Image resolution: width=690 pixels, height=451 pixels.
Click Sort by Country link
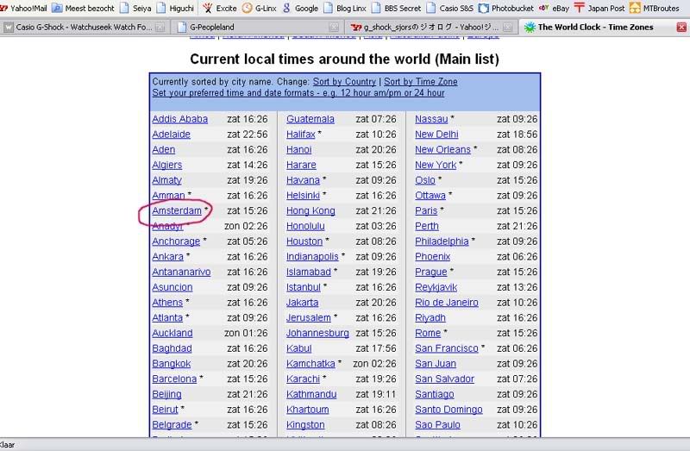344,82
